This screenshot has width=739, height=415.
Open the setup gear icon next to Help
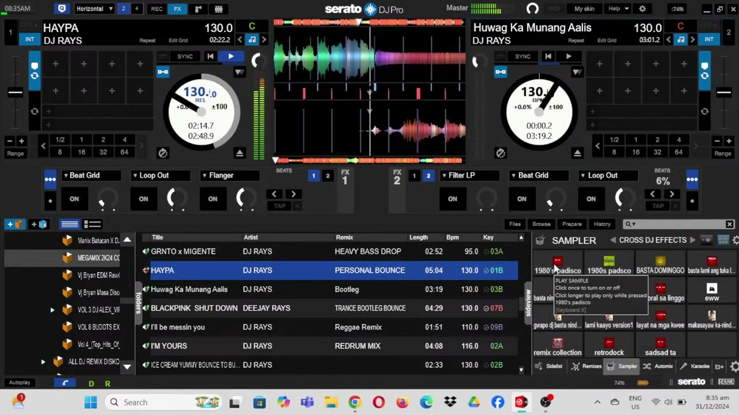click(643, 9)
